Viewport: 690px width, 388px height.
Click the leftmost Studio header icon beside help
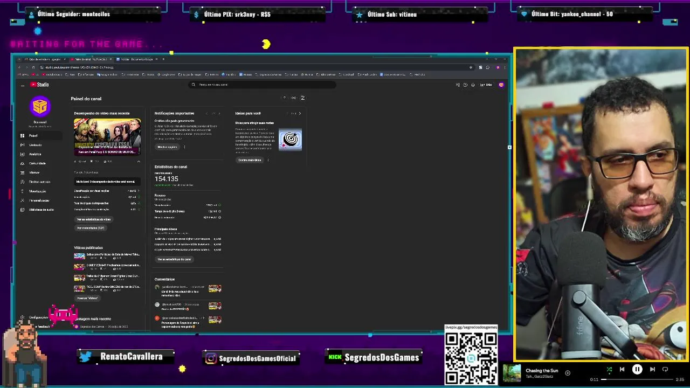(x=458, y=85)
